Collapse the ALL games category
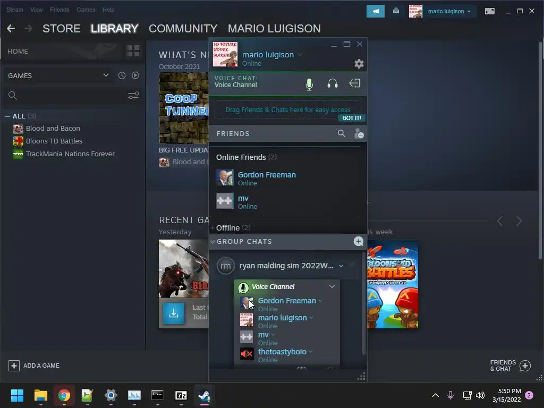Screen dimensions: 544x408 coord(7,116)
